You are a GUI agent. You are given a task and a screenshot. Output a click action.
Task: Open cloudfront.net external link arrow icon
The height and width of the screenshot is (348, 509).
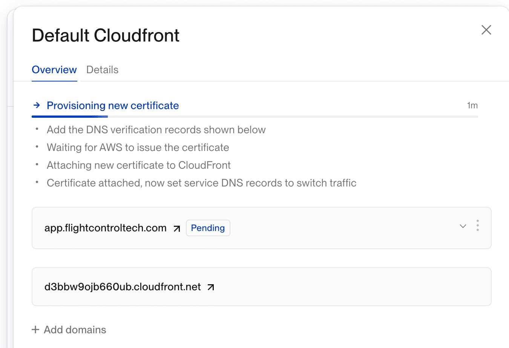[x=211, y=287]
